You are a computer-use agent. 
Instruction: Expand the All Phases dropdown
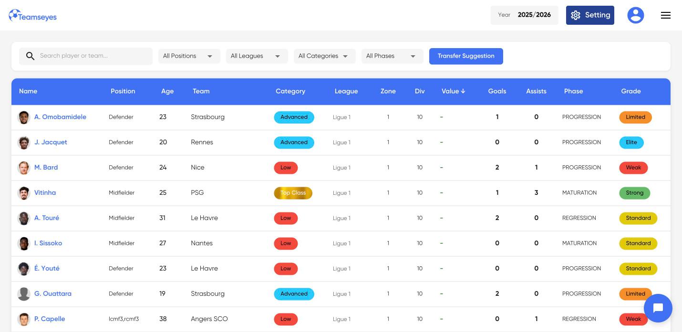pos(393,56)
